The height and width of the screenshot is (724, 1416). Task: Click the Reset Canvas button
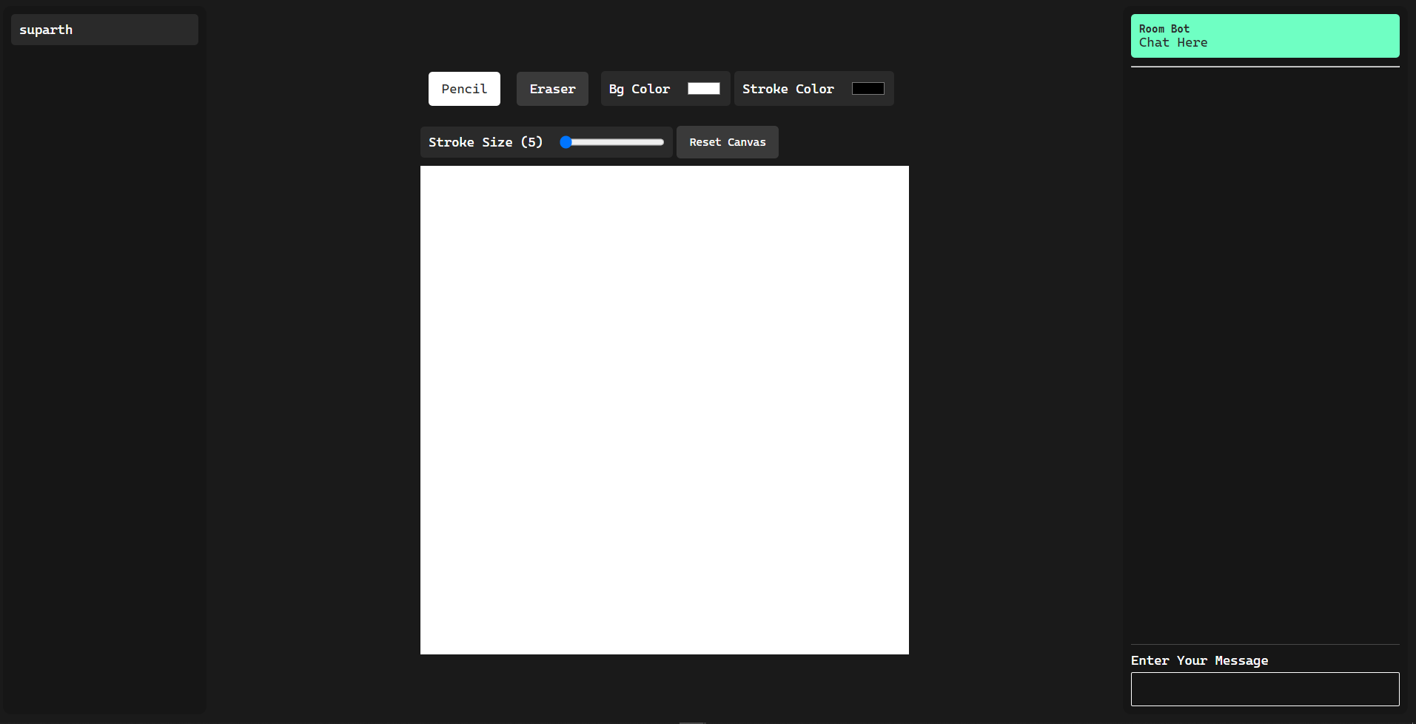[728, 142]
